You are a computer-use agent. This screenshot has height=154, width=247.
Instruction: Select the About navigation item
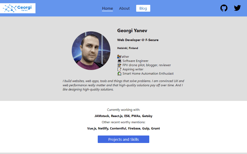pyautogui.click(x=124, y=8)
